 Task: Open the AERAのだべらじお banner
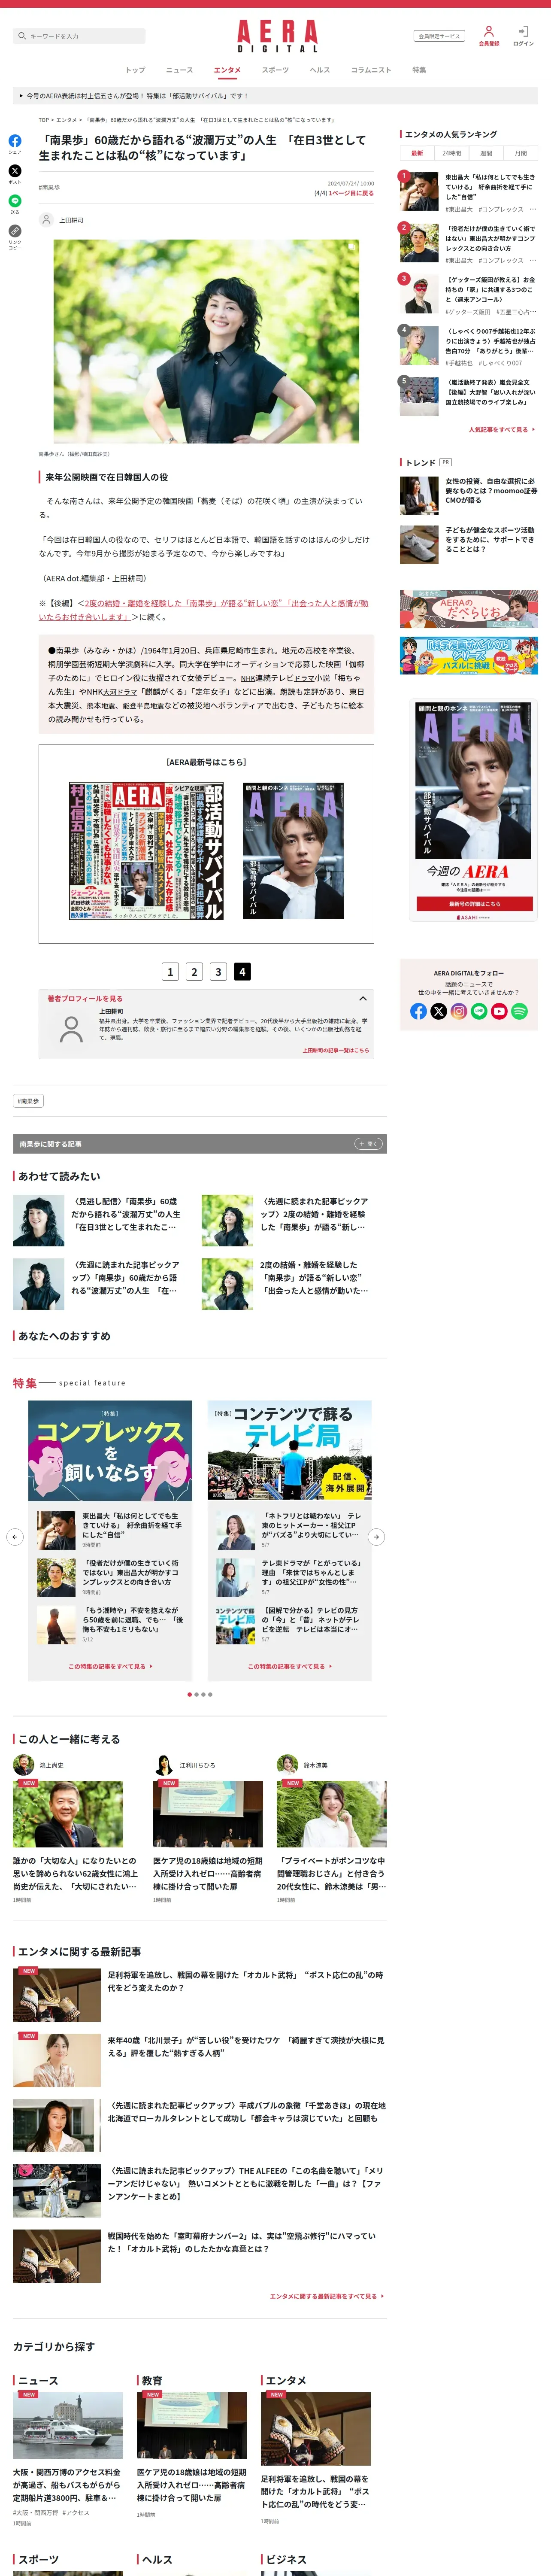coord(469,609)
